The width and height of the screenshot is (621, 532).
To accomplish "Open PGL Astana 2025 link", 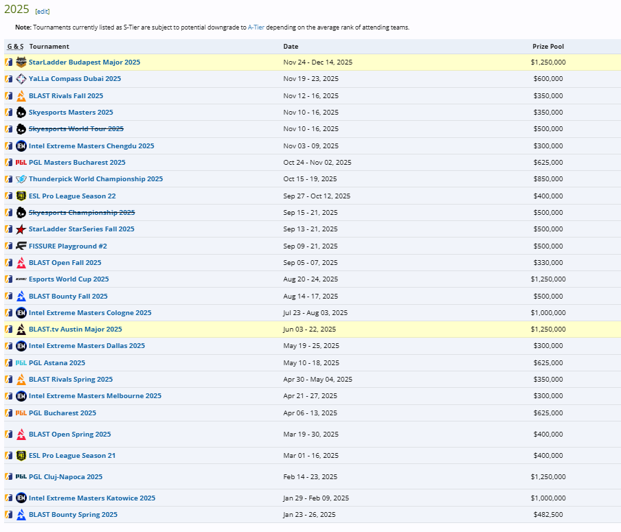I will pyautogui.click(x=57, y=362).
